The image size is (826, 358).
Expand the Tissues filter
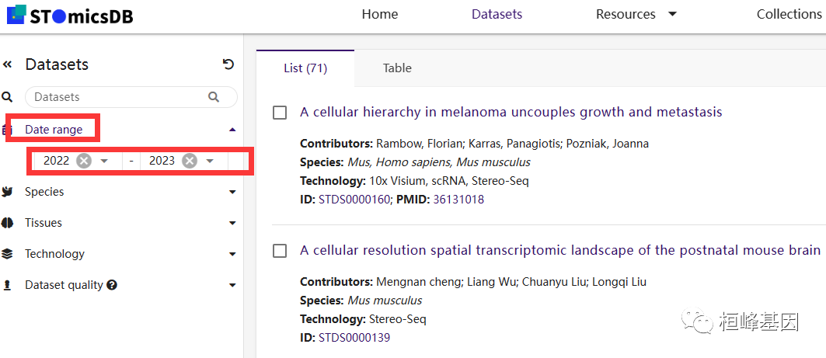pyautogui.click(x=232, y=223)
